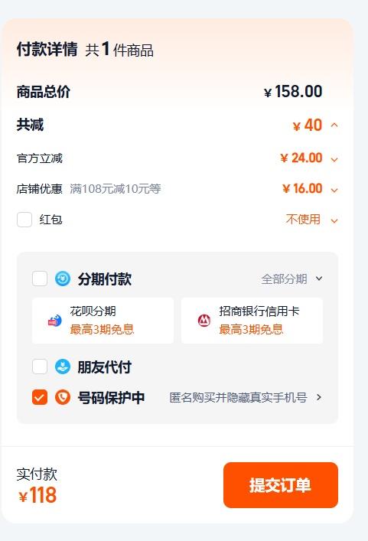This screenshot has height=541, width=368.
Task: Click the blue installment payment icon
Action: click(x=63, y=279)
